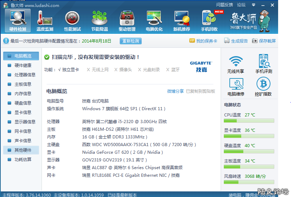The width and height of the screenshot is (291, 197).
Task: Launch 电脑维修 computer repair tool
Action: (x=236, y=87)
